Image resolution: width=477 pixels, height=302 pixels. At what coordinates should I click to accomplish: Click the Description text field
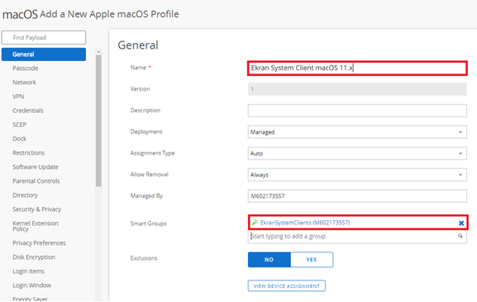pos(357,111)
